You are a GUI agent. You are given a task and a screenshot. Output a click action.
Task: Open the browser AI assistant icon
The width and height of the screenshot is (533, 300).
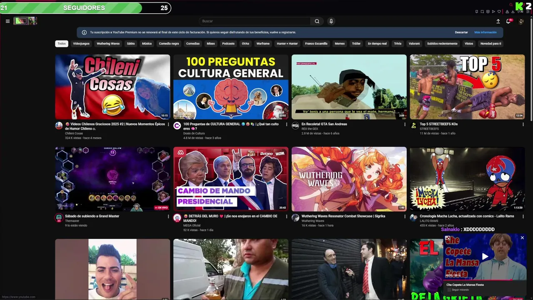[x=520, y=12]
